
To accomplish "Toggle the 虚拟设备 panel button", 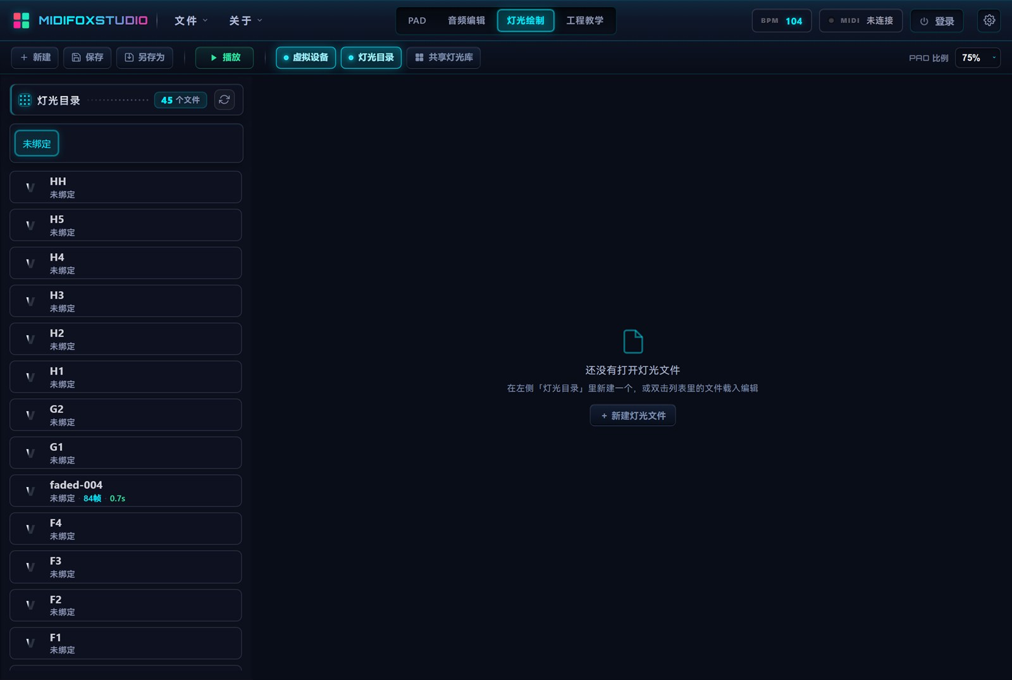I will click(x=305, y=58).
